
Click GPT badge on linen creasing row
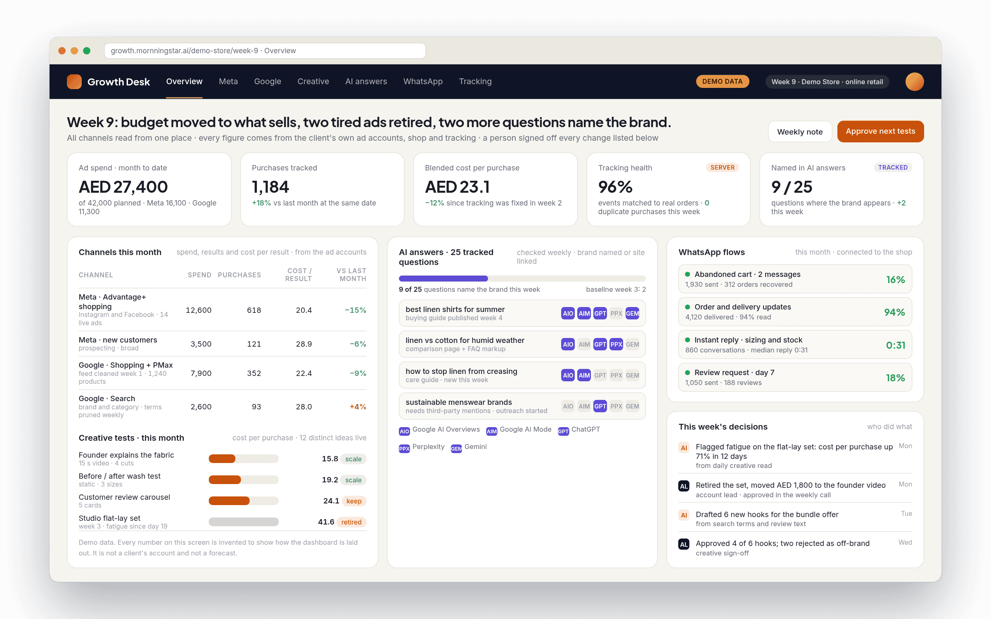600,375
